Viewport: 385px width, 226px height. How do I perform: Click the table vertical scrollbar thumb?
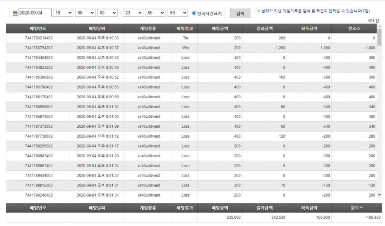point(380,37)
